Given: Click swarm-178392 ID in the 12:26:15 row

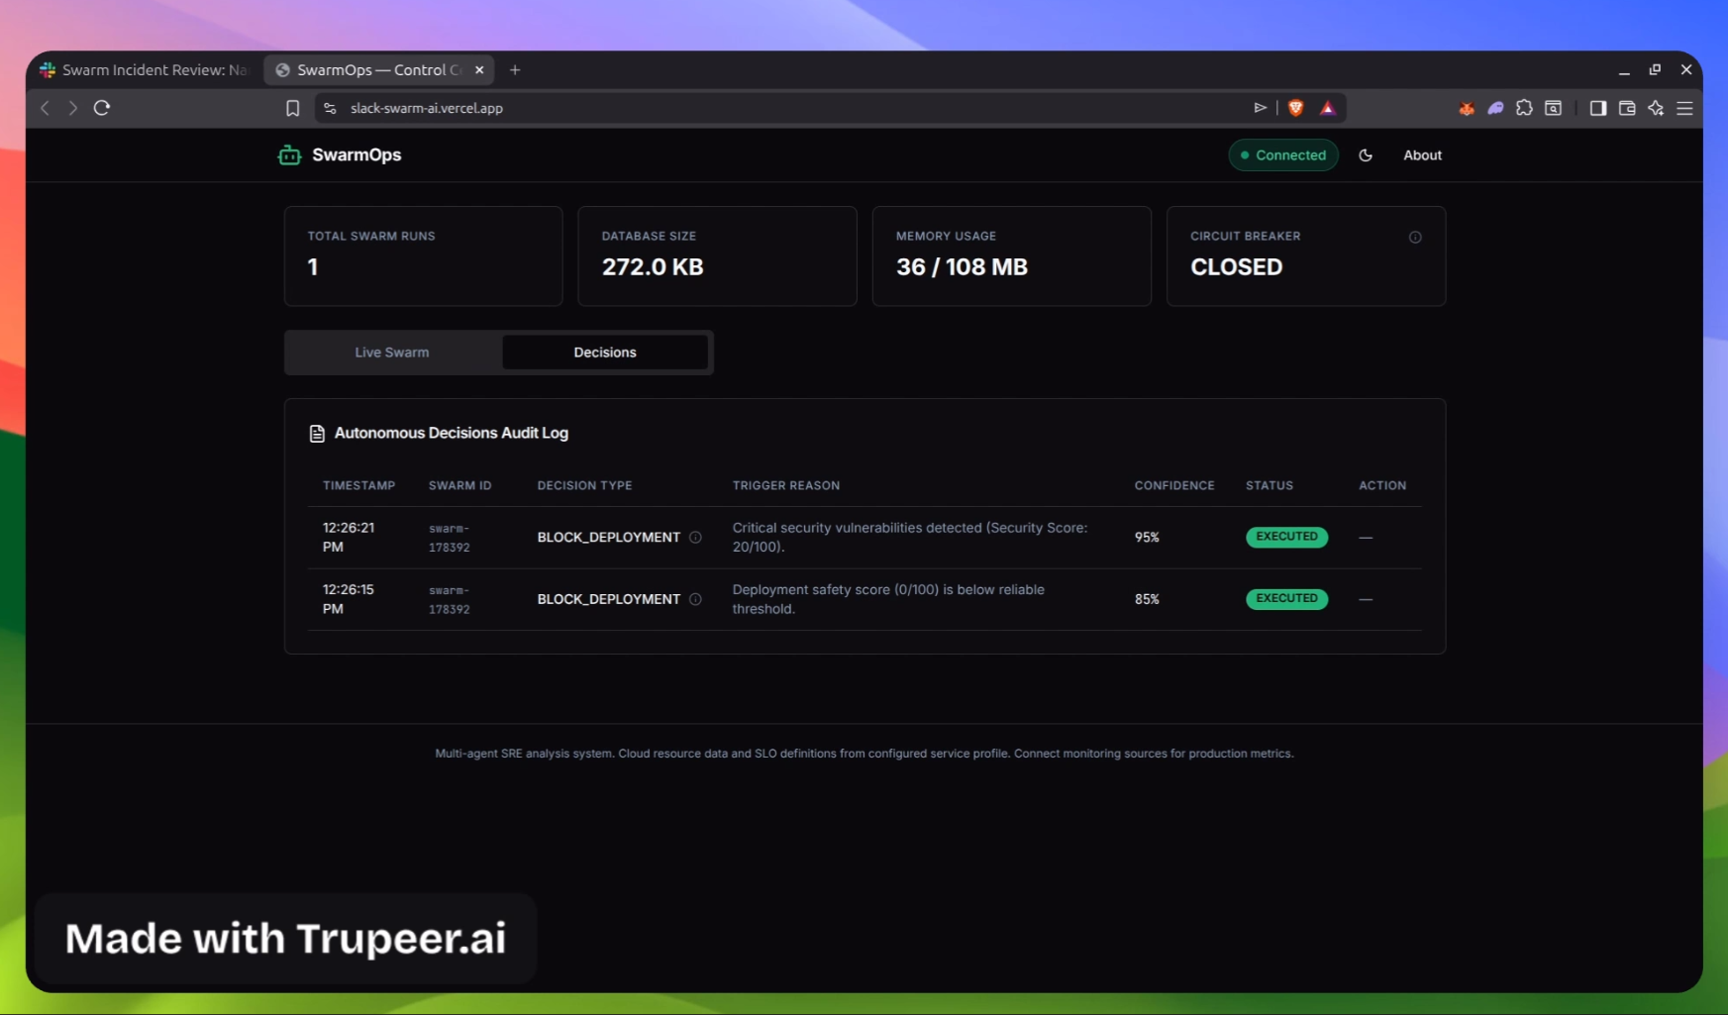Looking at the screenshot, I should point(450,599).
